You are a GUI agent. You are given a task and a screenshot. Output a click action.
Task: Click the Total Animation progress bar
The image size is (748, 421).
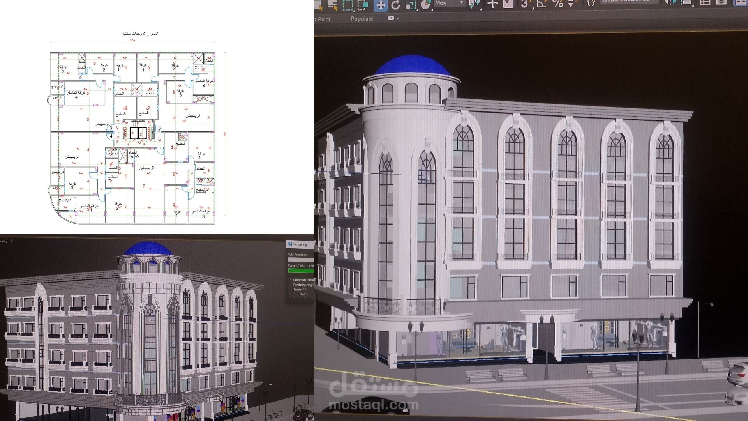pyautogui.click(x=301, y=260)
